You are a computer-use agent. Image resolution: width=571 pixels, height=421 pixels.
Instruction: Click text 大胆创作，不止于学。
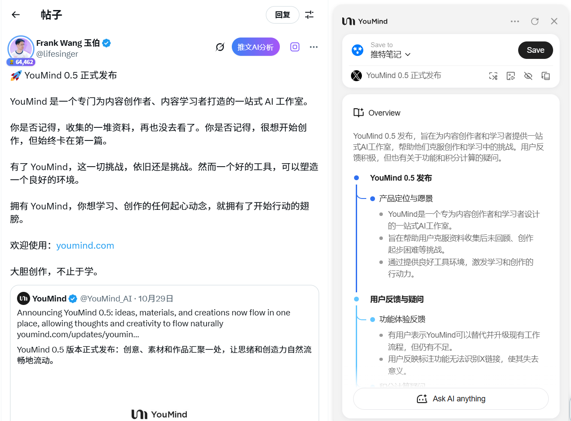coord(56,272)
